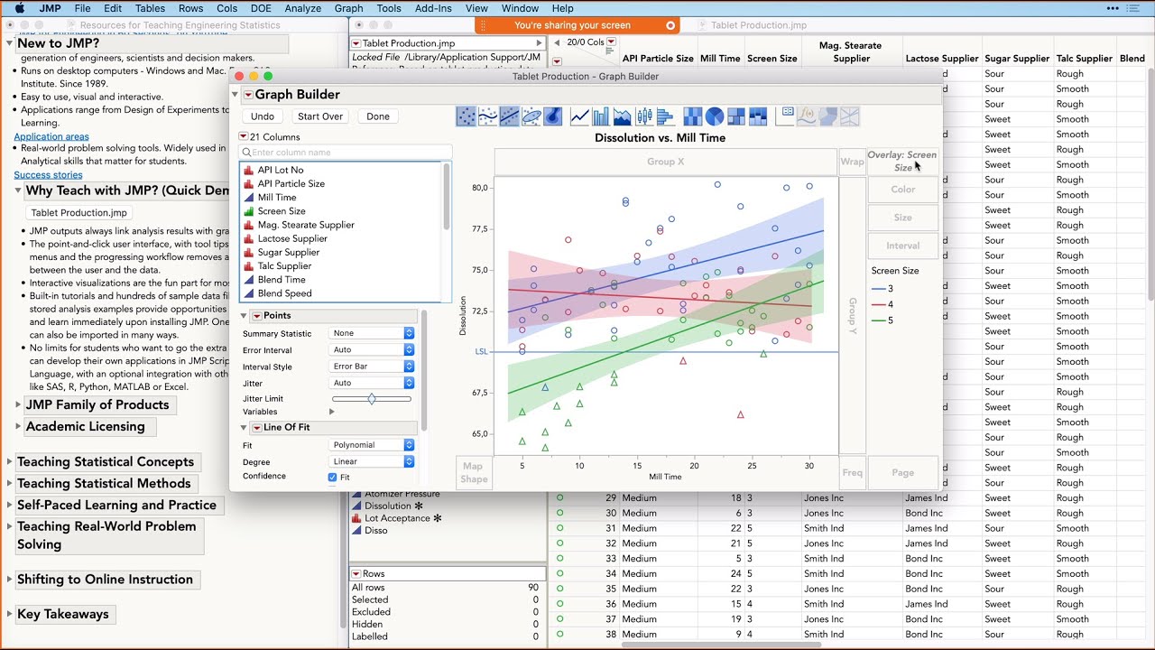Click the Done button
The image size is (1155, 650).
pyautogui.click(x=378, y=116)
